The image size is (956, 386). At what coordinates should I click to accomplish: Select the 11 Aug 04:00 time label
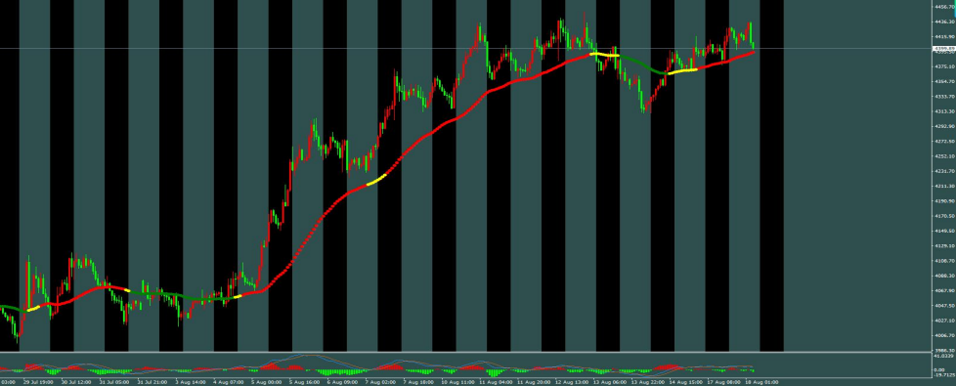495,382
